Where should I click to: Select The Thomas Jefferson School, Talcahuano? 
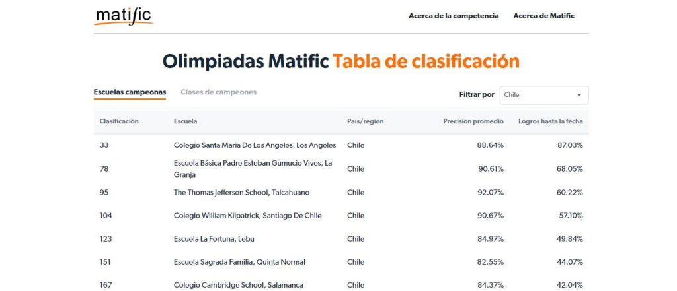pyautogui.click(x=341, y=192)
